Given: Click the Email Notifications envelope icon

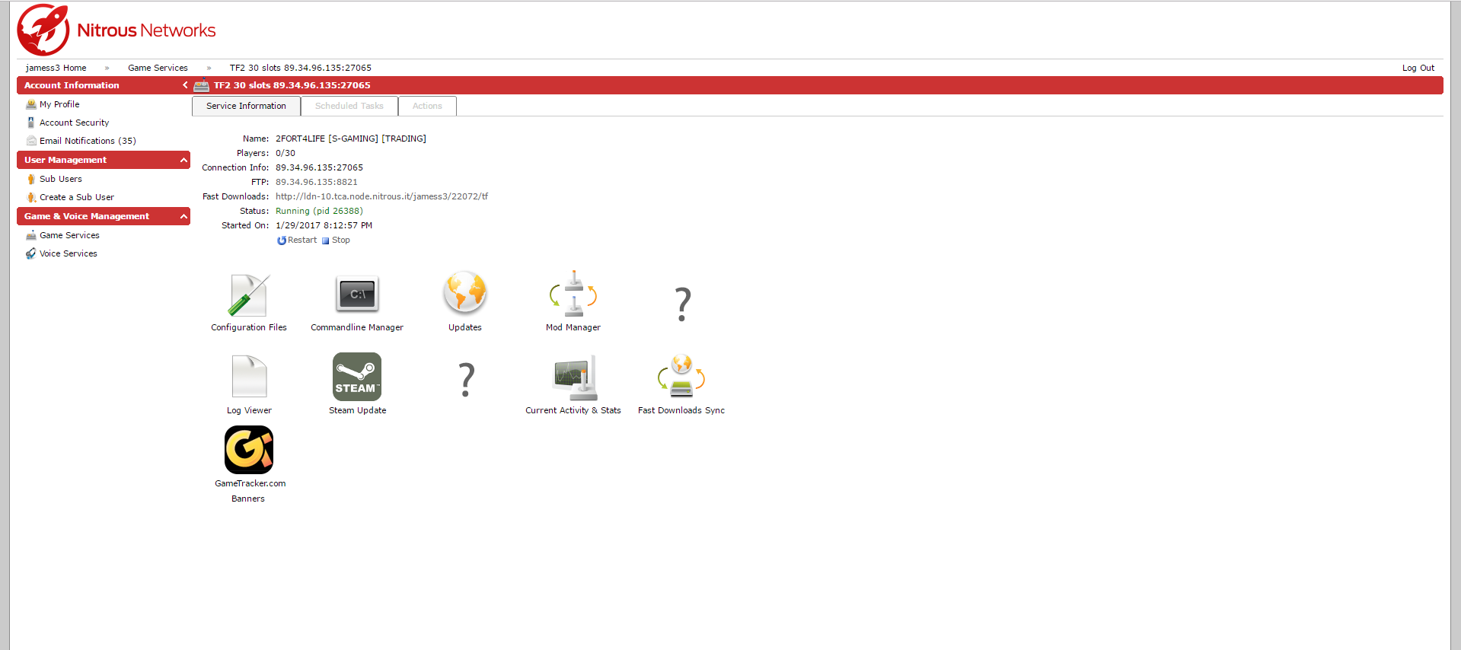Looking at the screenshot, I should pyautogui.click(x=31, y=141).
